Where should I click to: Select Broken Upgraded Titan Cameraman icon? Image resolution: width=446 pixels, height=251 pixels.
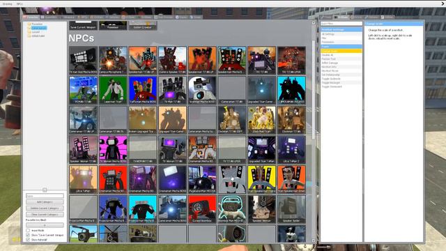(143, 120)
